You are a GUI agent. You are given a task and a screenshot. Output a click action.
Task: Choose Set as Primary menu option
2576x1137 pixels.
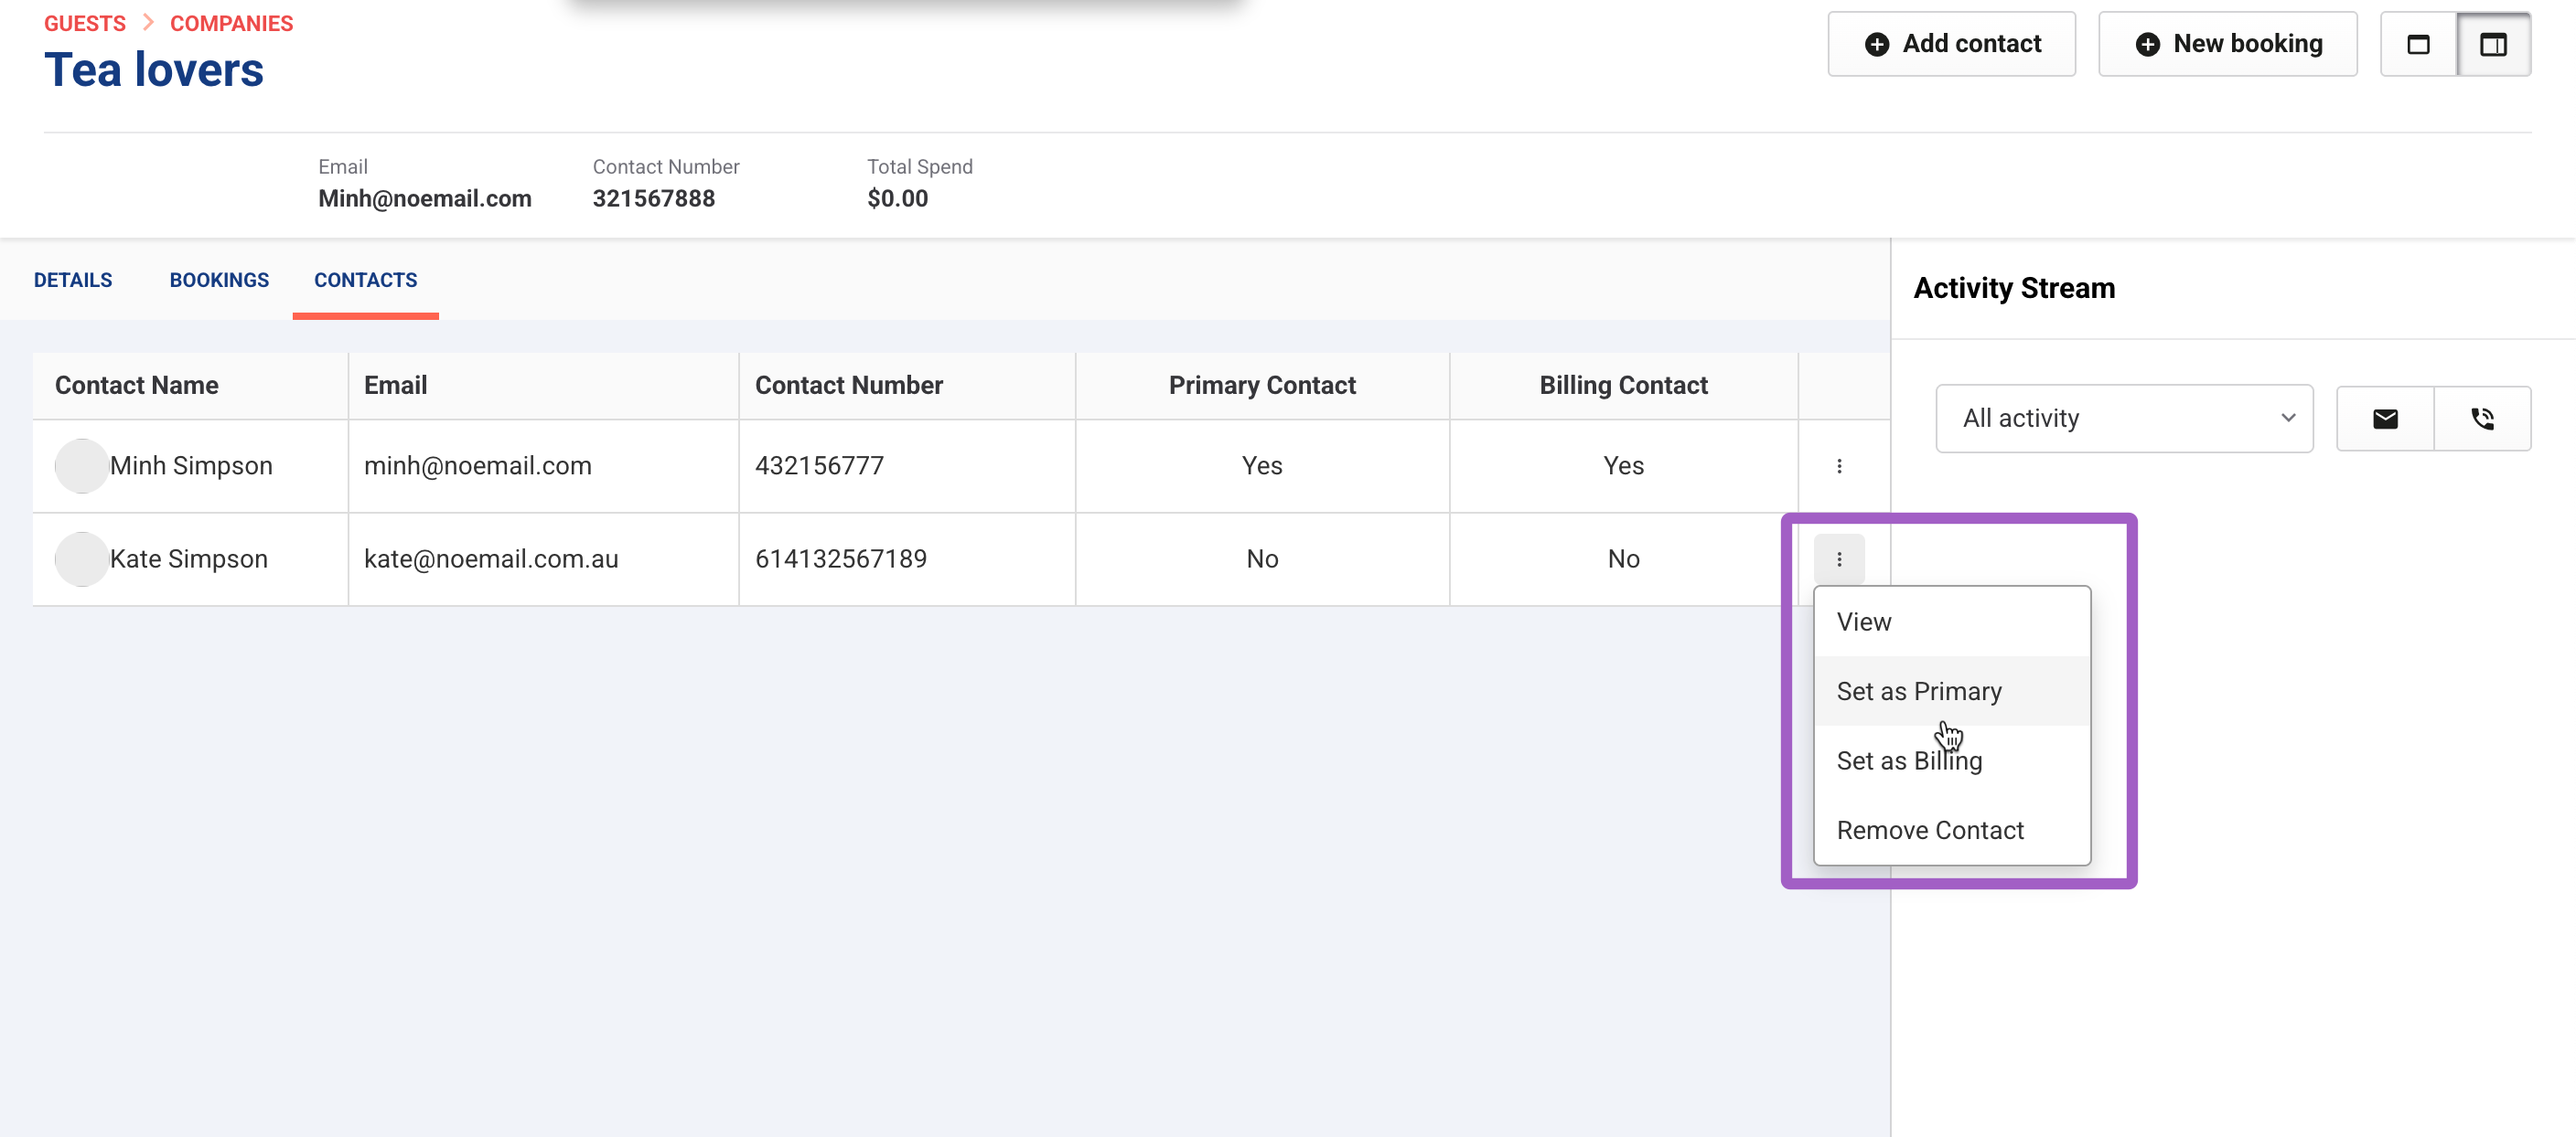pos(1918,691)
